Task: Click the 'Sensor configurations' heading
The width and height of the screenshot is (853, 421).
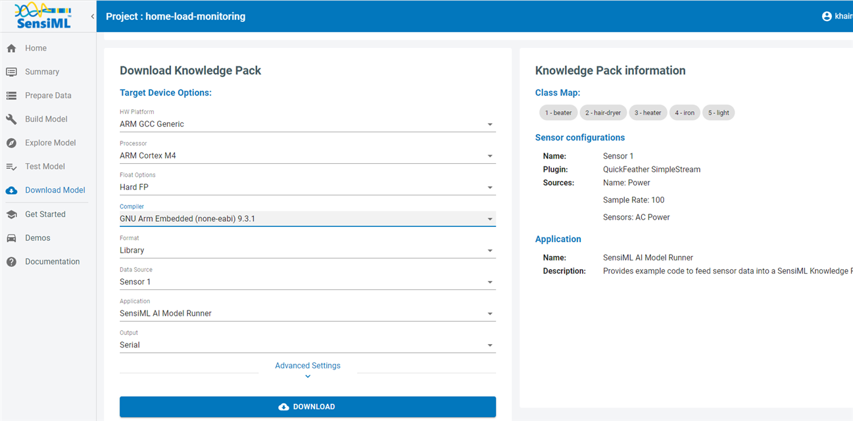Action: (x=580, y=137)
